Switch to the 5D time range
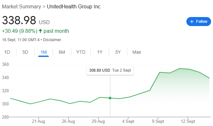The height and width of the screenshot is (126, 213). tap(25, 52)
